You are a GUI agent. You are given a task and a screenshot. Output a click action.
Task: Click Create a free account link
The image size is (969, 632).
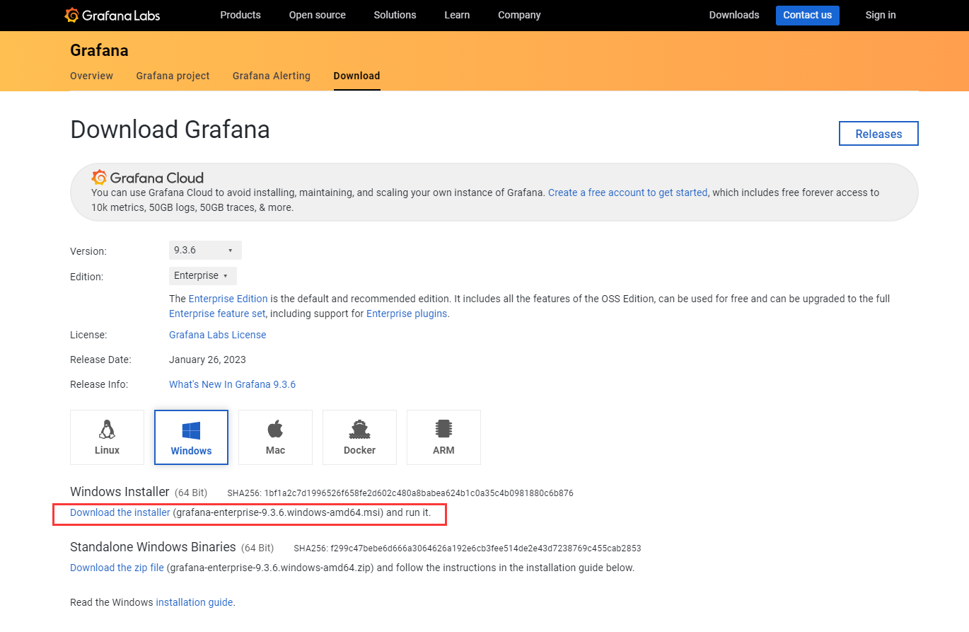[628, 193]
